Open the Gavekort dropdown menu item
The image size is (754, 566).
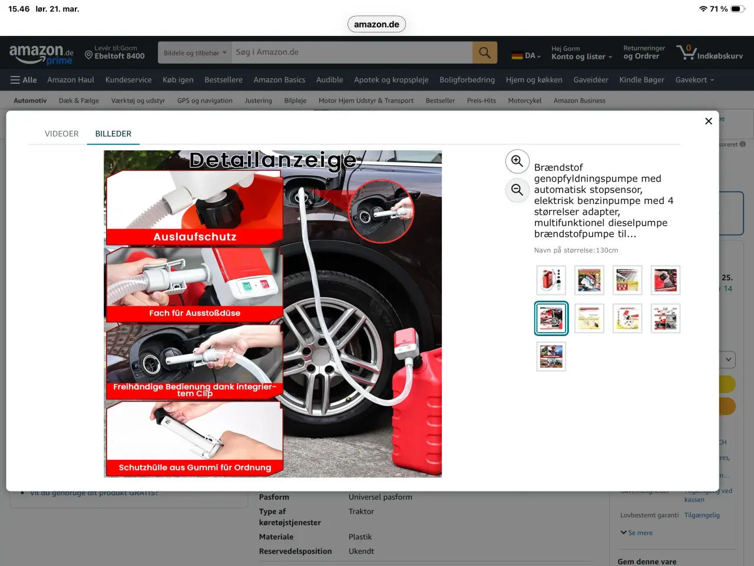pos(695,80)
